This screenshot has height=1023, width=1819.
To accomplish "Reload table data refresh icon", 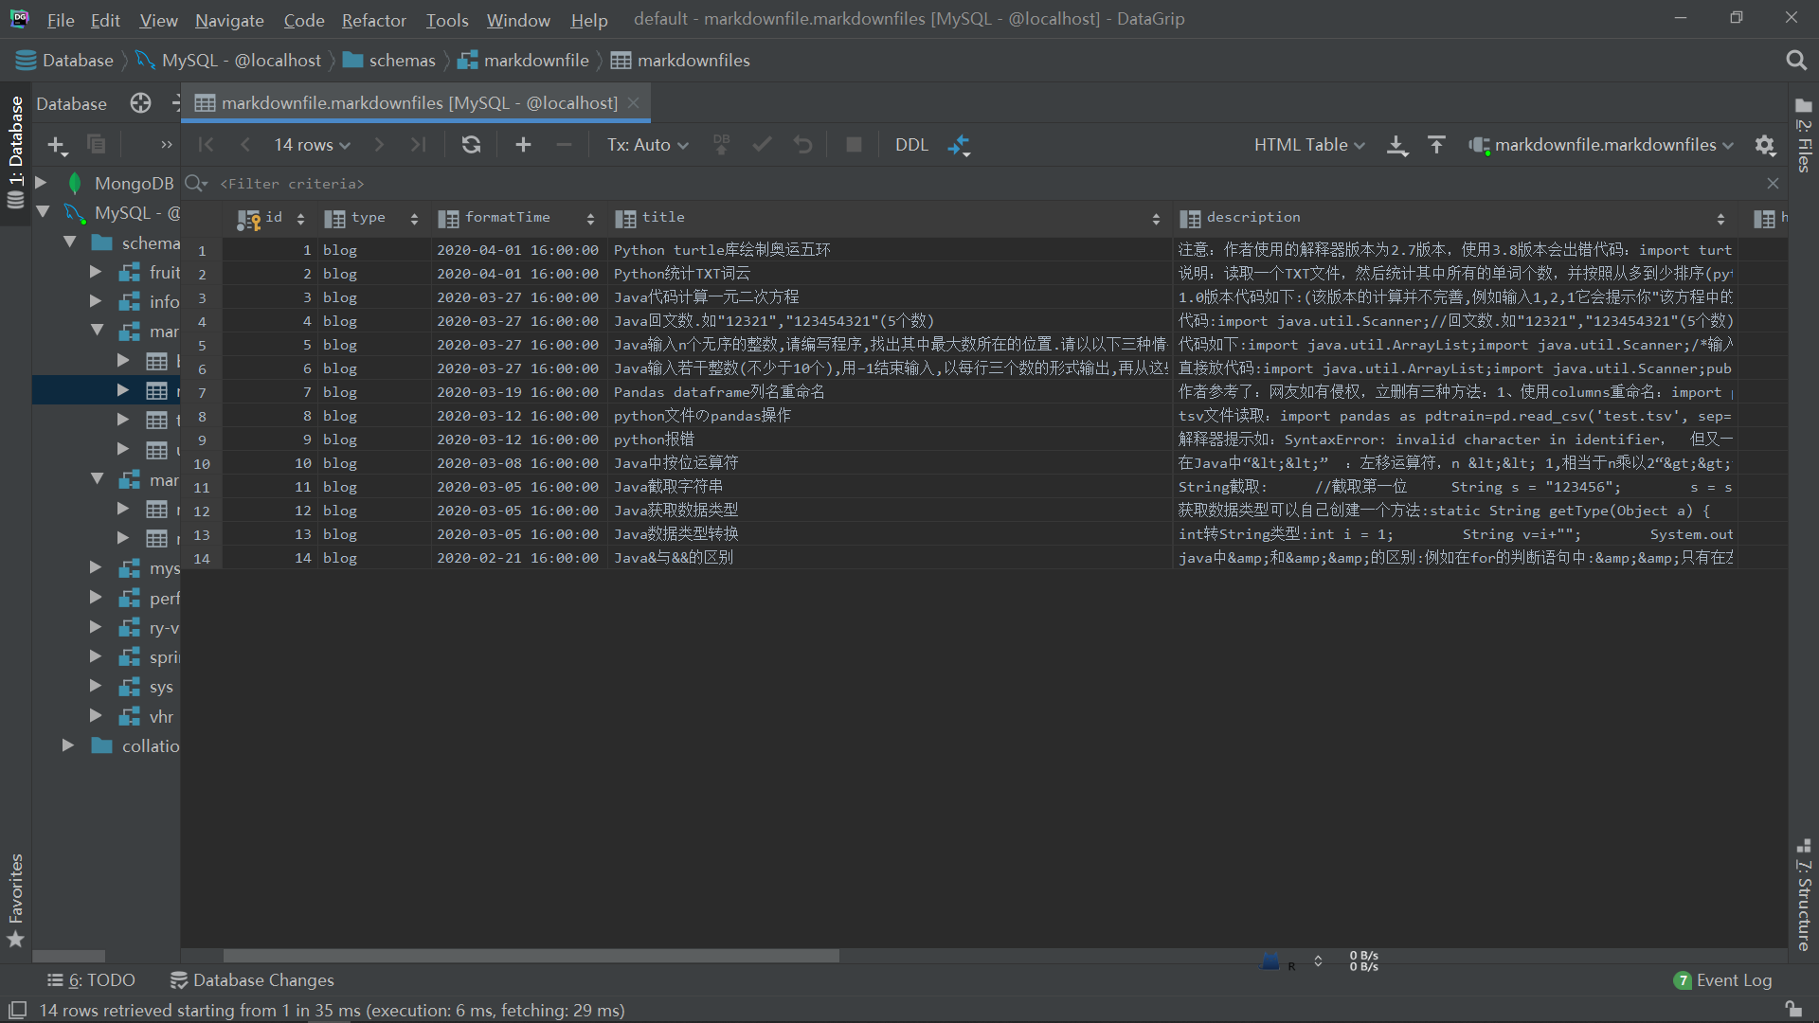I will (471, 144).
